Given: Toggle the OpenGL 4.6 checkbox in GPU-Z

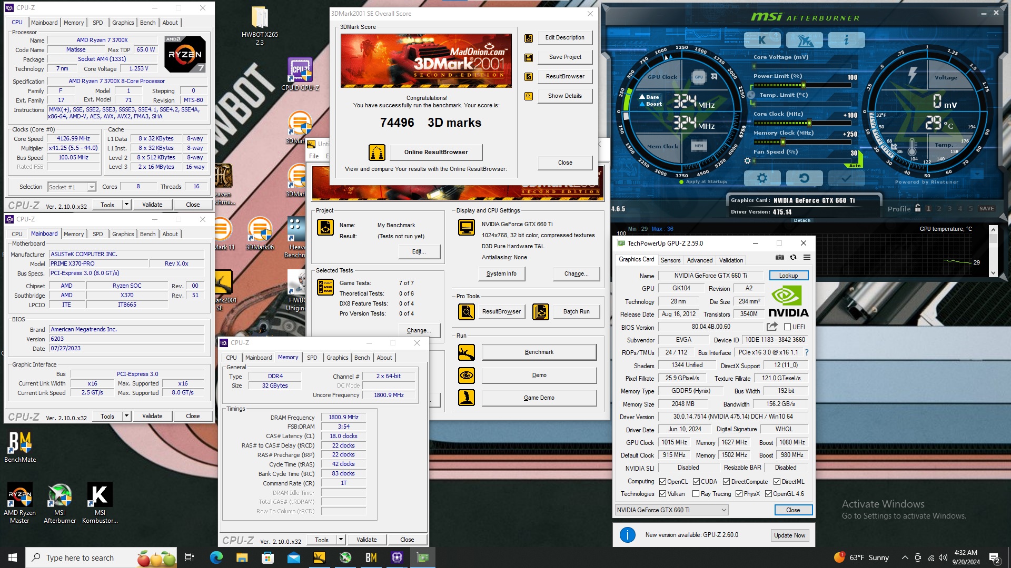Looking at the screenshot, I should 768,494.
